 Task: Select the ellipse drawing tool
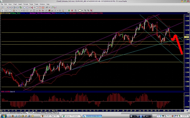click(27, 11)
